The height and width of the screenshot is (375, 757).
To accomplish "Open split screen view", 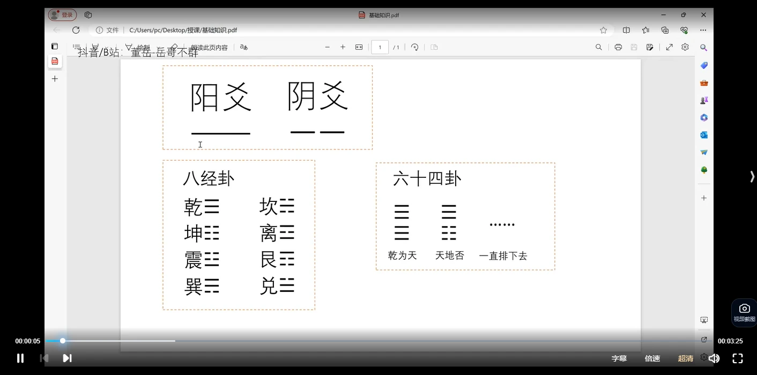I will [626, 31].
